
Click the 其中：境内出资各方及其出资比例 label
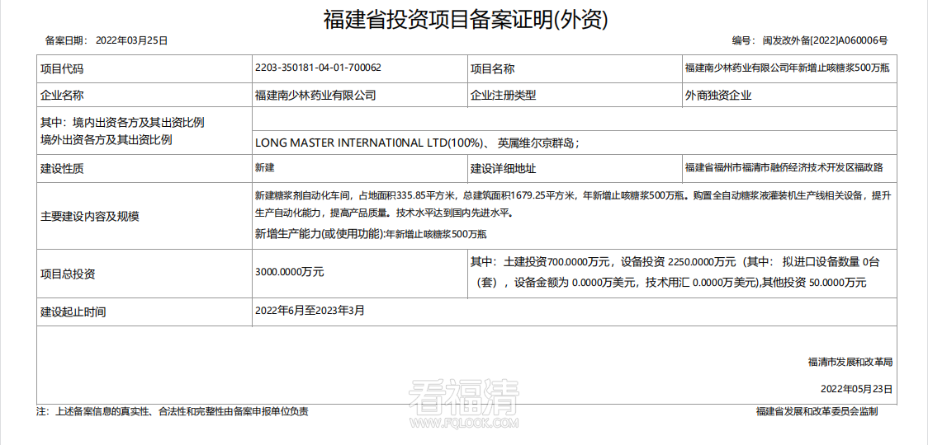[x=122, y=123]
